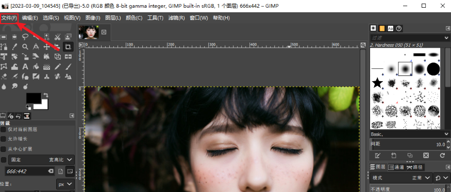Select the Scissors Select tool

pyautogui.click(x=57, y=37)
